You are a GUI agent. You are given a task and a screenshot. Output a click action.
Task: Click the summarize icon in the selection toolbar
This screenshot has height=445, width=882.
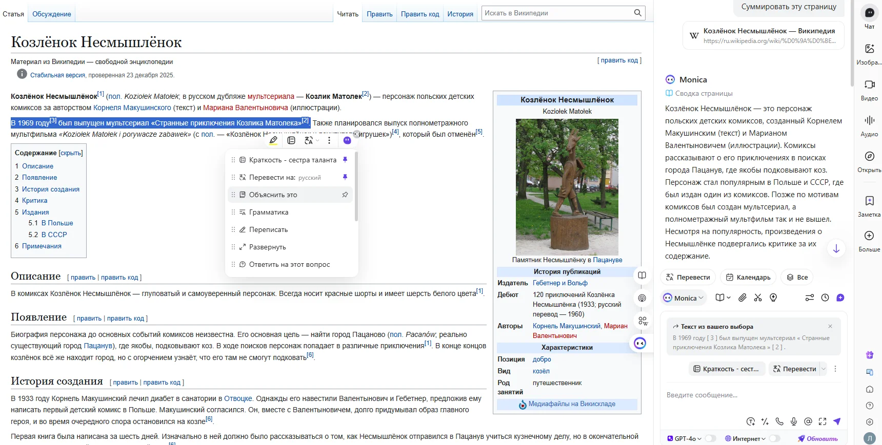click(x=291, y=140)
